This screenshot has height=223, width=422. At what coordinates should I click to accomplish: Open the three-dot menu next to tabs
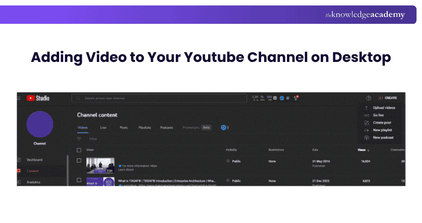point(228,128)
